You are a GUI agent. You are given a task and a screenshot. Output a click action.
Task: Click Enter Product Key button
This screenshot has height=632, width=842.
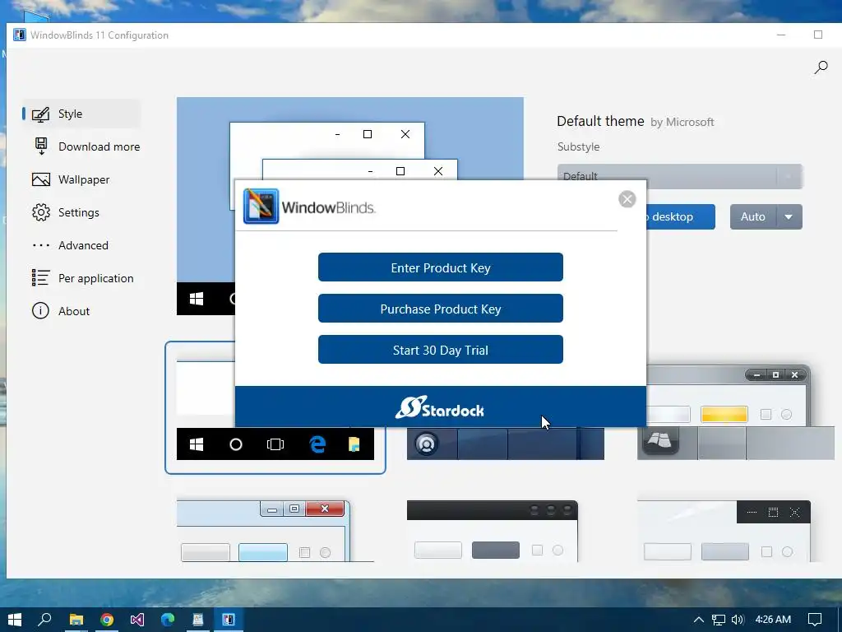coord(441,267)
